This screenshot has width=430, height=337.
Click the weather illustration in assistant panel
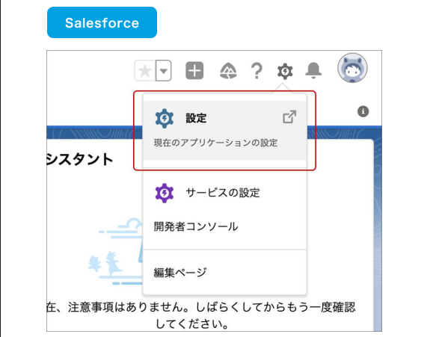tap(116, 252)
